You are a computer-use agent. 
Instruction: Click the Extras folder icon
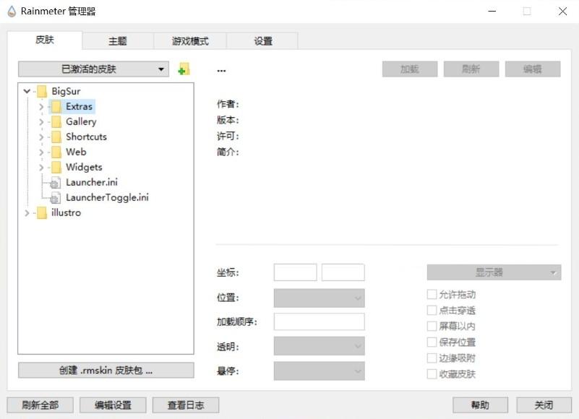[56, 107]
